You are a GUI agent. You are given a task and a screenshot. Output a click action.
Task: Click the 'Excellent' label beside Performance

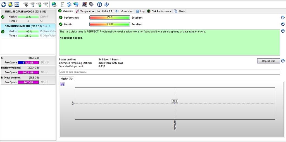point(137,18)
